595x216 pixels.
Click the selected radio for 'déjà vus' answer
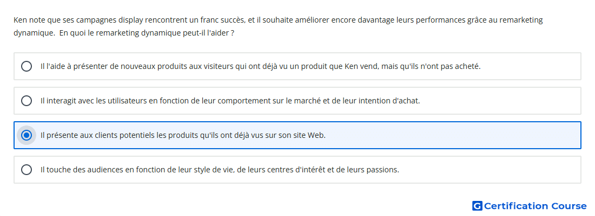click(x=27, y=135)
